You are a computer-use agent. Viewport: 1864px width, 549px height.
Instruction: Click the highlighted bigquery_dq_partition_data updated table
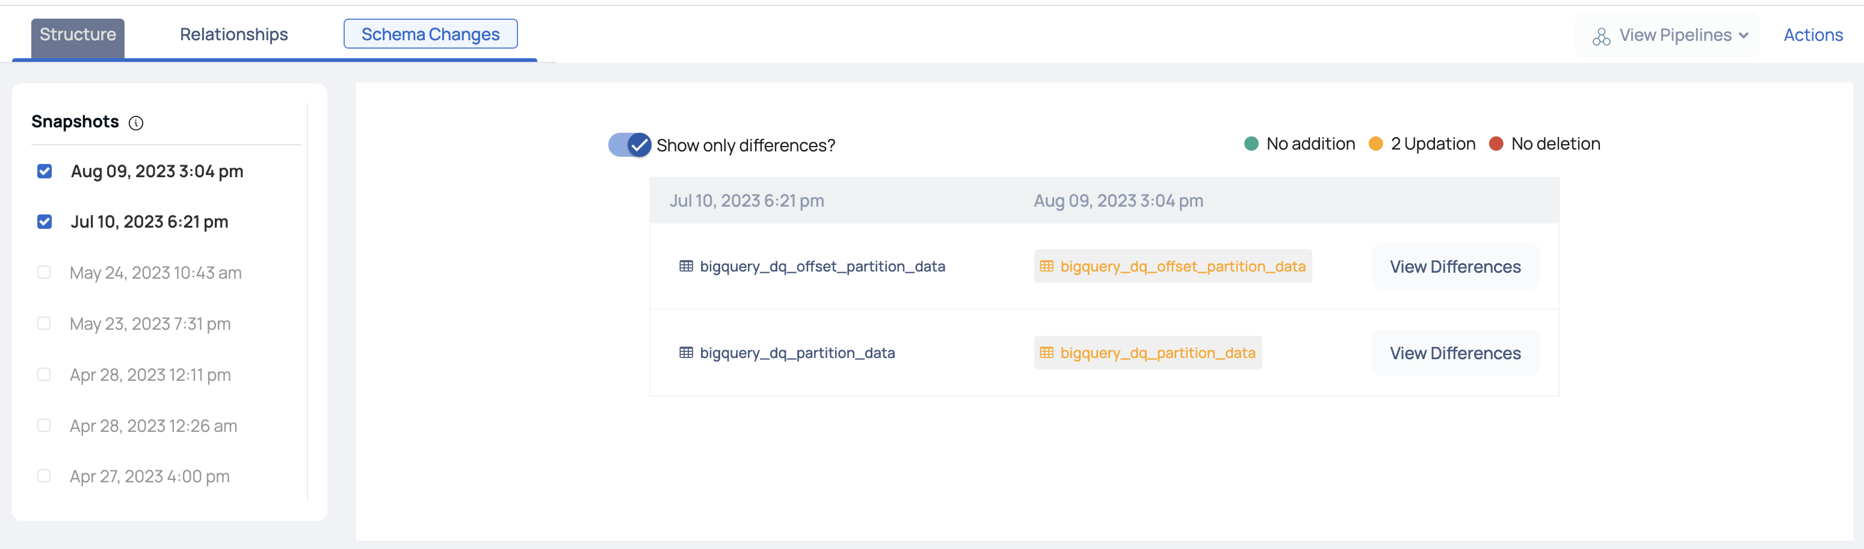pos(1147,353)
